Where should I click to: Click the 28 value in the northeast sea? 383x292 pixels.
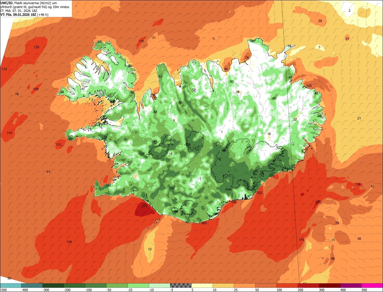tap(320, 21)
